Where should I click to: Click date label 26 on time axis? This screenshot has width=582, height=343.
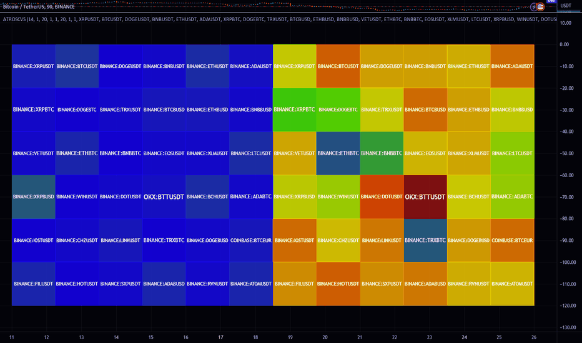(534, 337)
